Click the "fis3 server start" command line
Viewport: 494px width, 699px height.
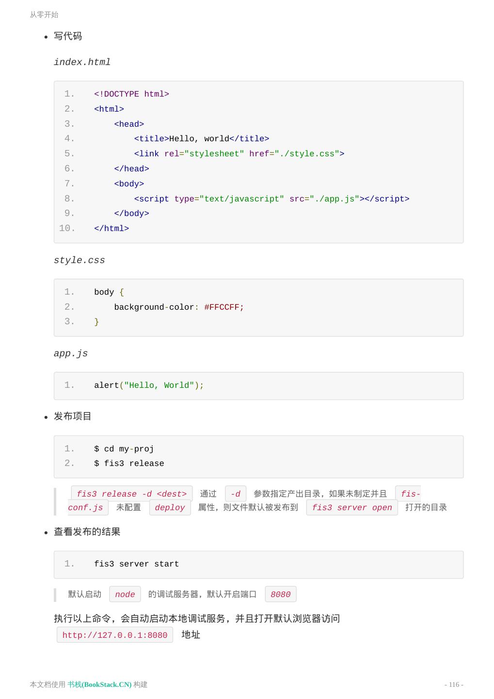pyautogui.click(x=136, y=564)
